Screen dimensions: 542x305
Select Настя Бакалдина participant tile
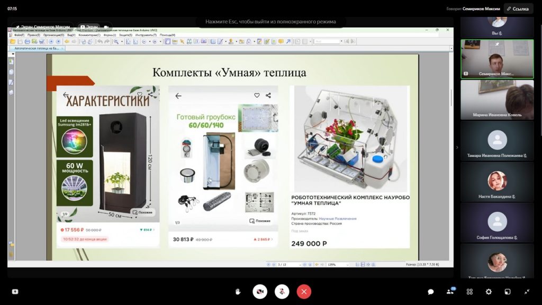497,182
